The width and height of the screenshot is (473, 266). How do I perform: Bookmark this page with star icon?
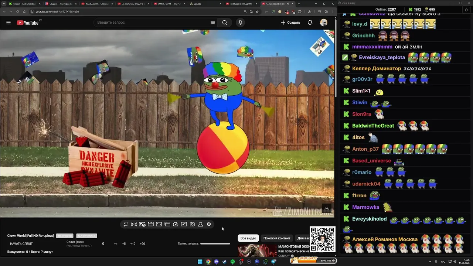(x=257, y=11)
